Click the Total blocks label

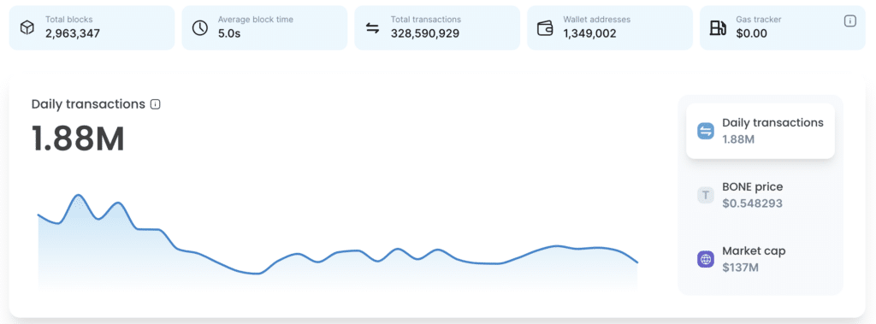[69, 20]
